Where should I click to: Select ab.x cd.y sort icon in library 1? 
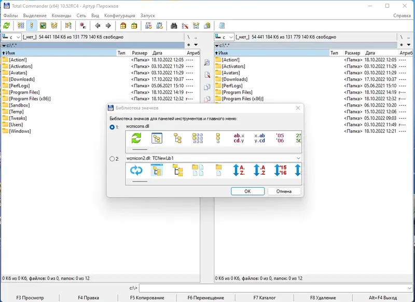point(239,138)
